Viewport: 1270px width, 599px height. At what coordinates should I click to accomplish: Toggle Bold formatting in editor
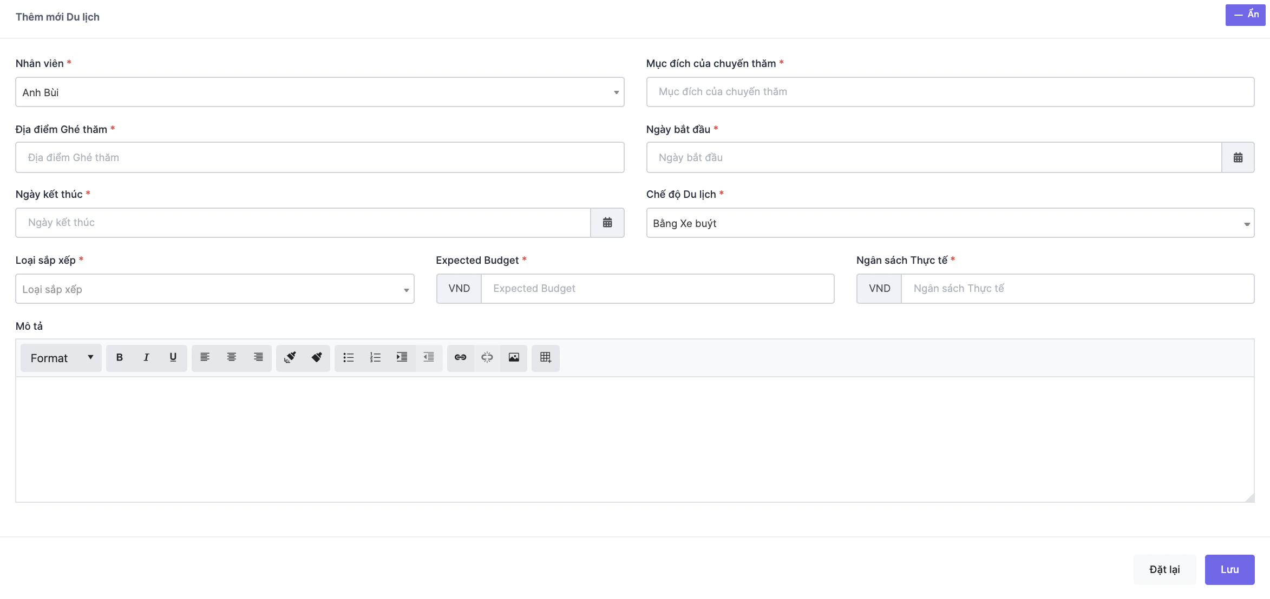click(120, 357)
